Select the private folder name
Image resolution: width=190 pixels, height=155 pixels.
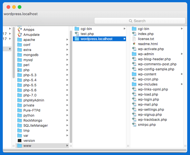point(29,105)
